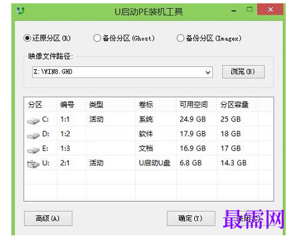The height and width of the screenshot is (240, 297).
Task: Click the 软件 volume label
Action: click(x=146, y=134)
